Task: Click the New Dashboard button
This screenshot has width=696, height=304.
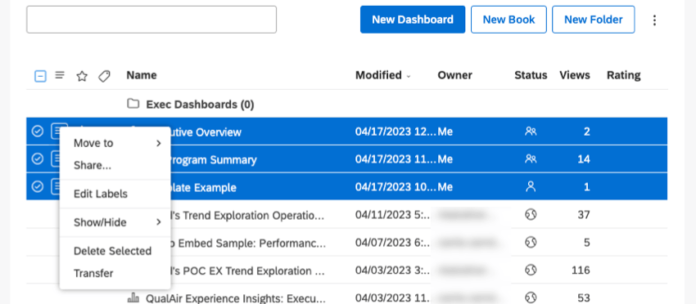Action: tap(413, 20)
